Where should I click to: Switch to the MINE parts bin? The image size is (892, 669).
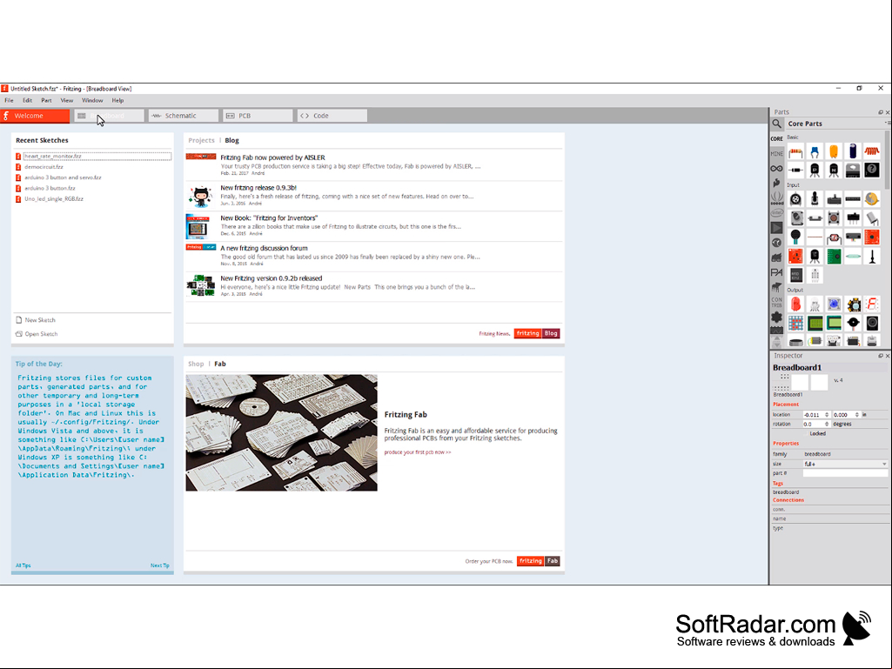tap(776, 154)
